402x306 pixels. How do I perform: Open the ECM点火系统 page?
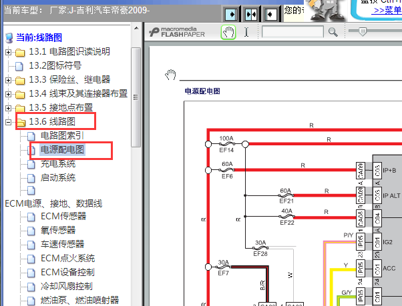(68, 259)
